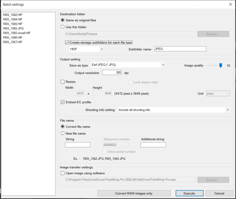Click the Subfolder name input showing JPEG

tap(180, 49)
